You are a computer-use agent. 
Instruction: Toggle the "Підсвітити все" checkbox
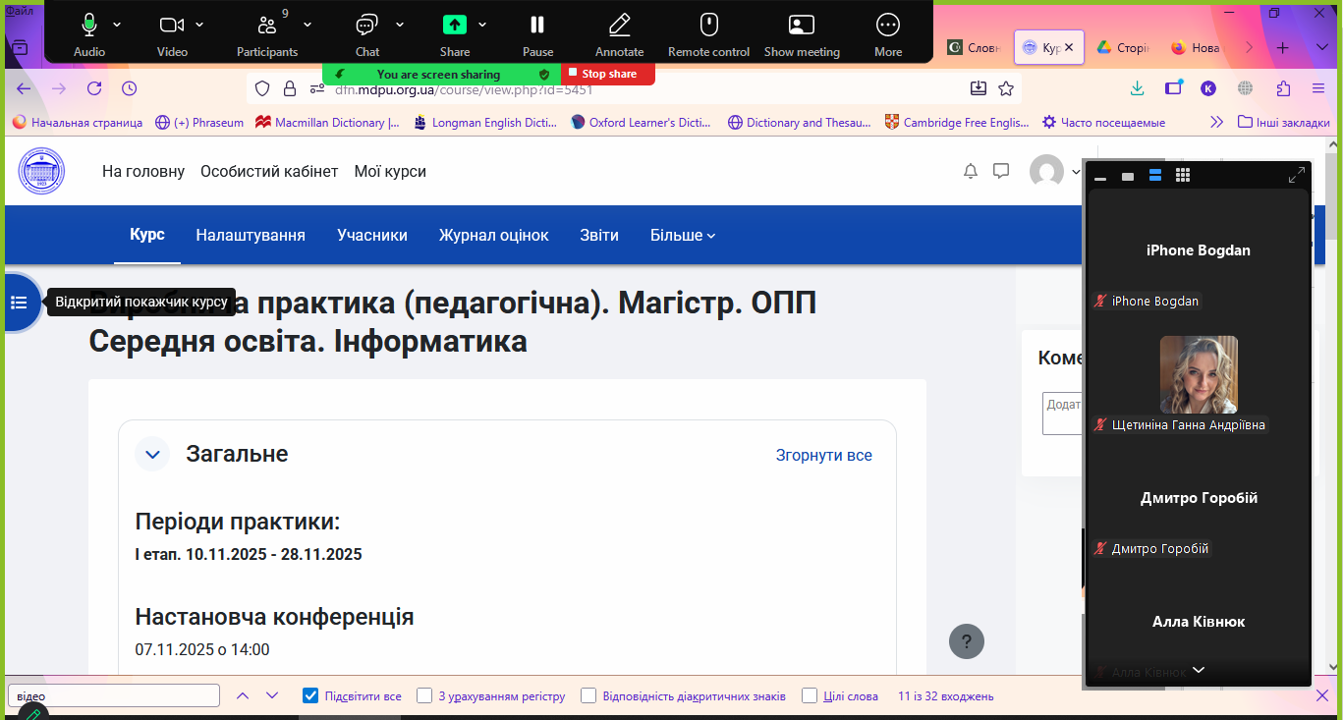[x=311, y=696]
